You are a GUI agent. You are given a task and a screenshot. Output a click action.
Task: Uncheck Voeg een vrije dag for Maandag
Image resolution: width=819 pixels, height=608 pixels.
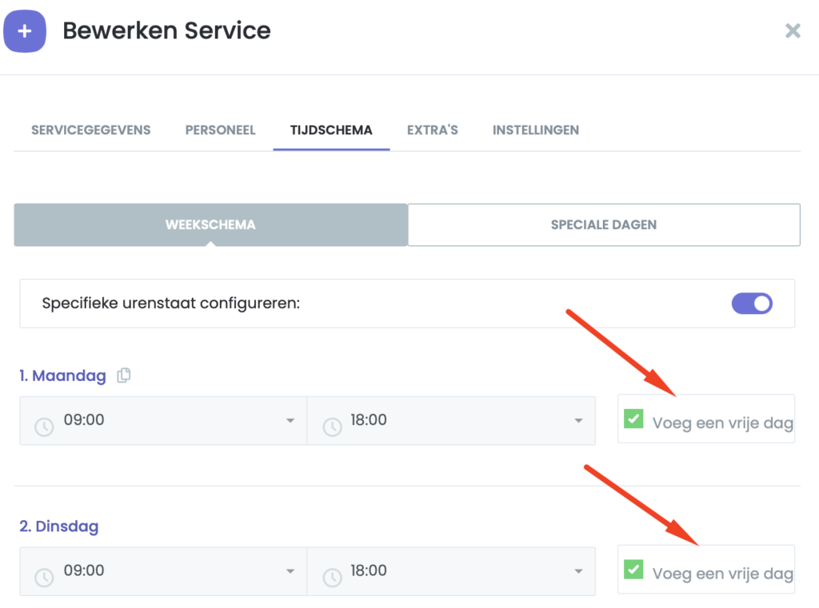click(x=633, y=418)
